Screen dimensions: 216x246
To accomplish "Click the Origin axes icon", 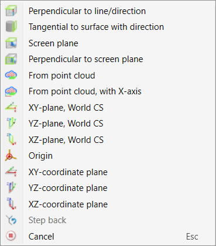I will pyautogui.click(x=11, y=156).
